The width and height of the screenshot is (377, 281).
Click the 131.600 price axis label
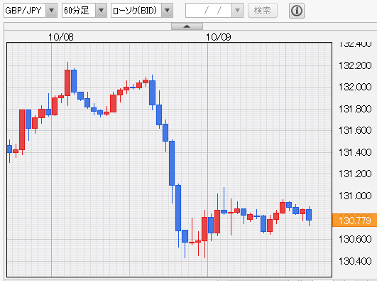[355, 130]
